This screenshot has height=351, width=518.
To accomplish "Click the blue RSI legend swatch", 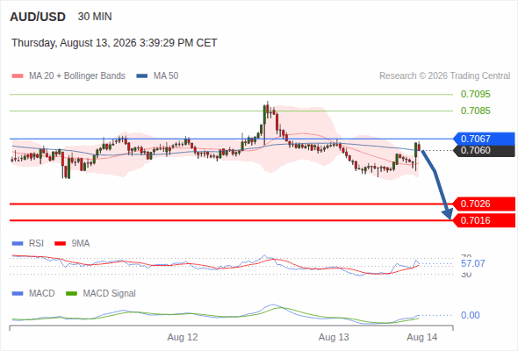I will pyautogui.click(x=18, y=244).
